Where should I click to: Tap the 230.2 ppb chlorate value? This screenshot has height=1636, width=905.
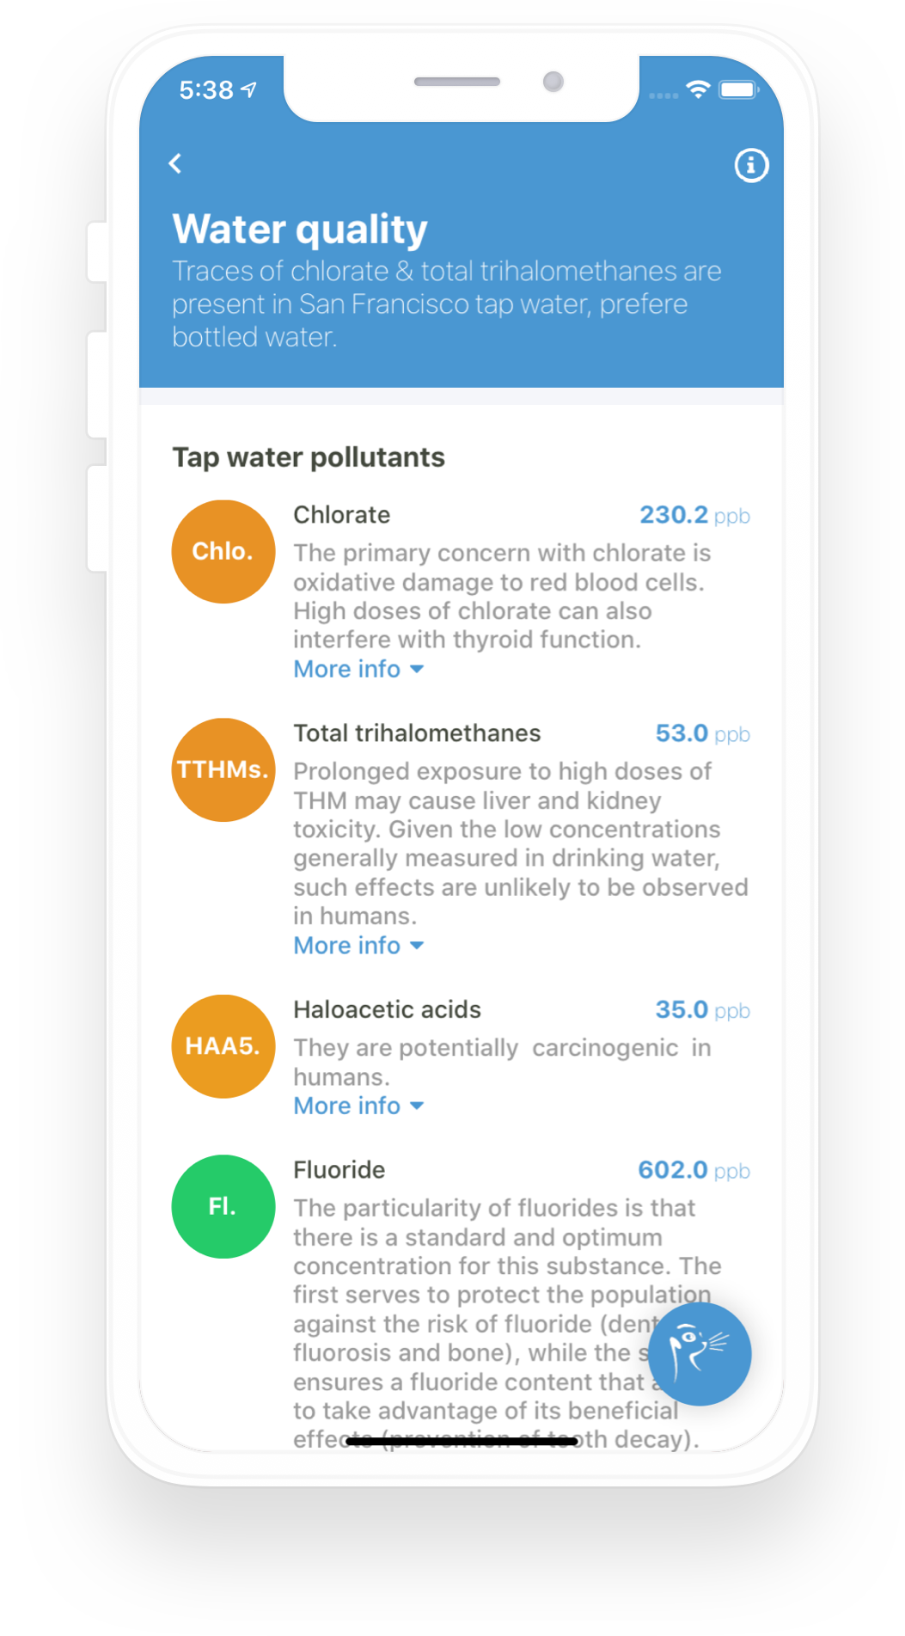tap(694, 515)
